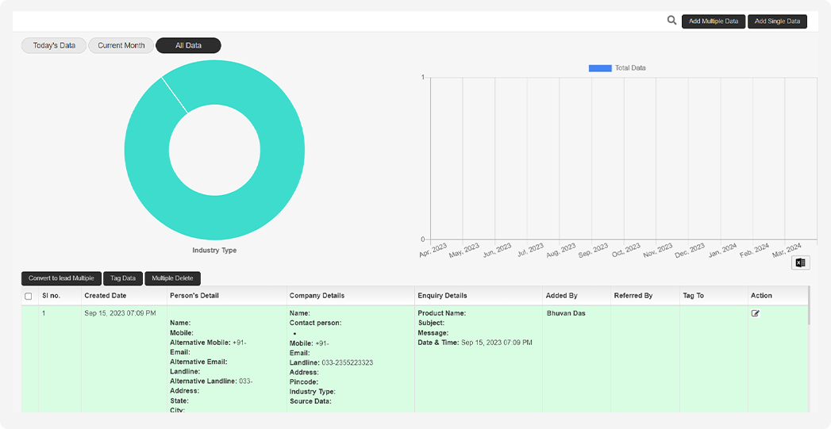Click Convert to lead Multiple button

(x=61, y=278)
